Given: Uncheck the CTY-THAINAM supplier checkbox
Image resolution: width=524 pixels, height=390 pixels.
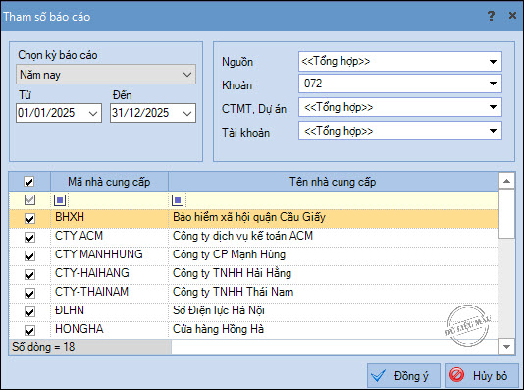Looking at the screenshot, I should click(29, 294).
